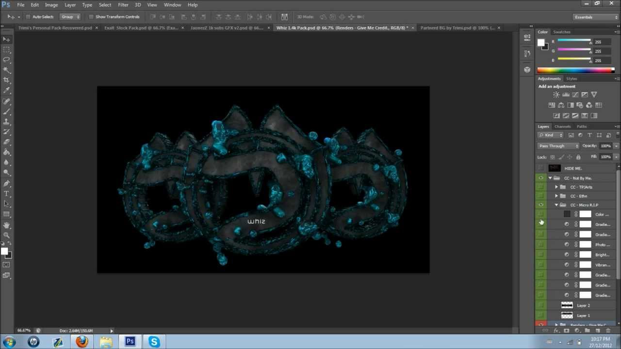Select the Horizontal Type tool
Screen dimensions: 621x349
pos(7,194)
